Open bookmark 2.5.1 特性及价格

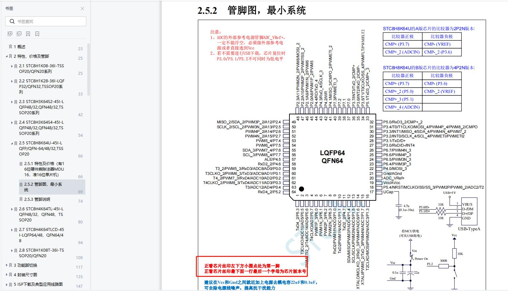click(44, 169)
